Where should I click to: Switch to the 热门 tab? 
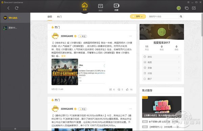tap(59, 17)
